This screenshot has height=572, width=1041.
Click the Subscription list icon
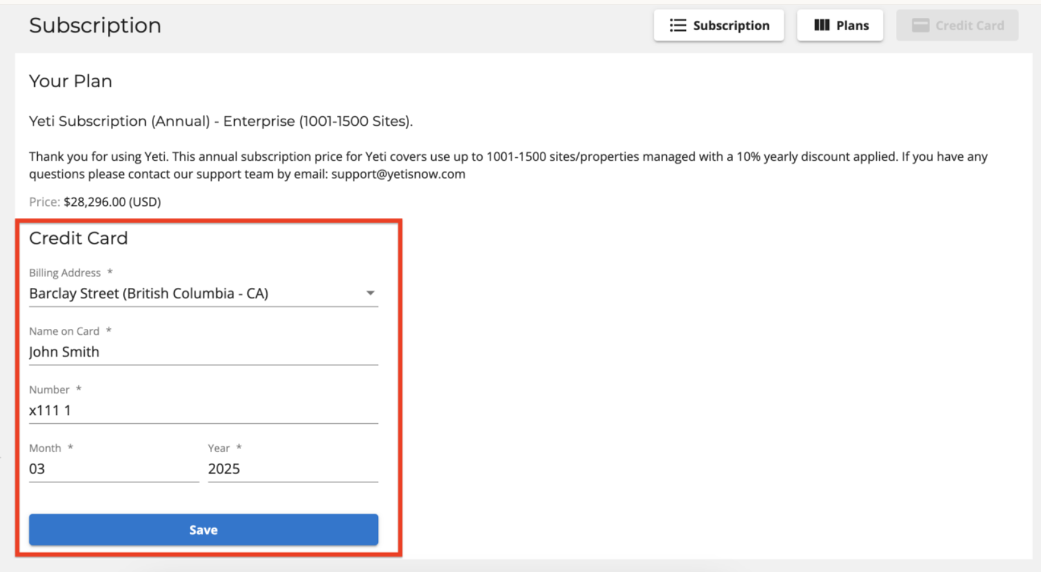(678, 26)
